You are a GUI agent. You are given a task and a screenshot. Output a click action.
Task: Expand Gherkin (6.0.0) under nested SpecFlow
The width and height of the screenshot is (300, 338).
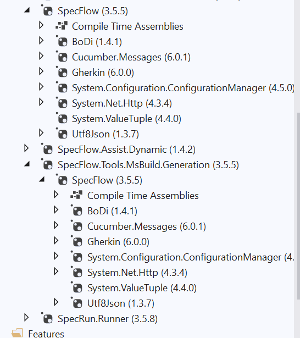click(x=56, y=241)
